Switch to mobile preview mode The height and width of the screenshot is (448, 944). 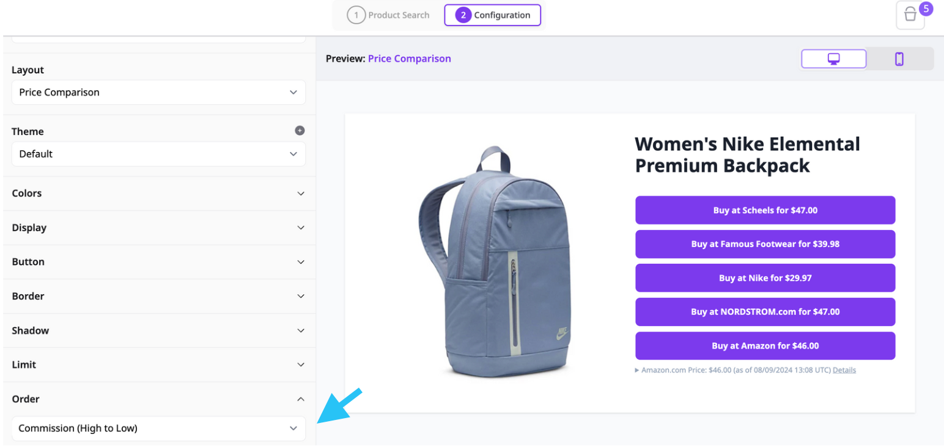tap(899, 59)
